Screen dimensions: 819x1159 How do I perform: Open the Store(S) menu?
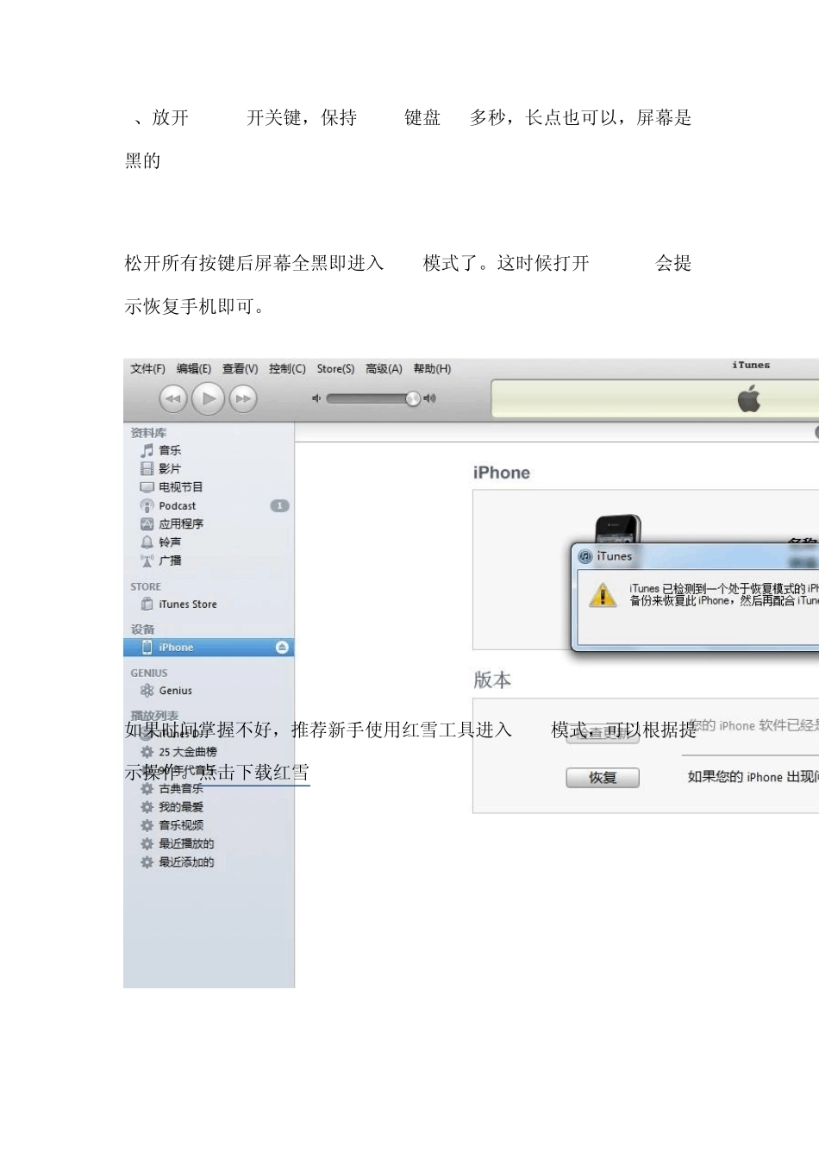pos(335,369)
